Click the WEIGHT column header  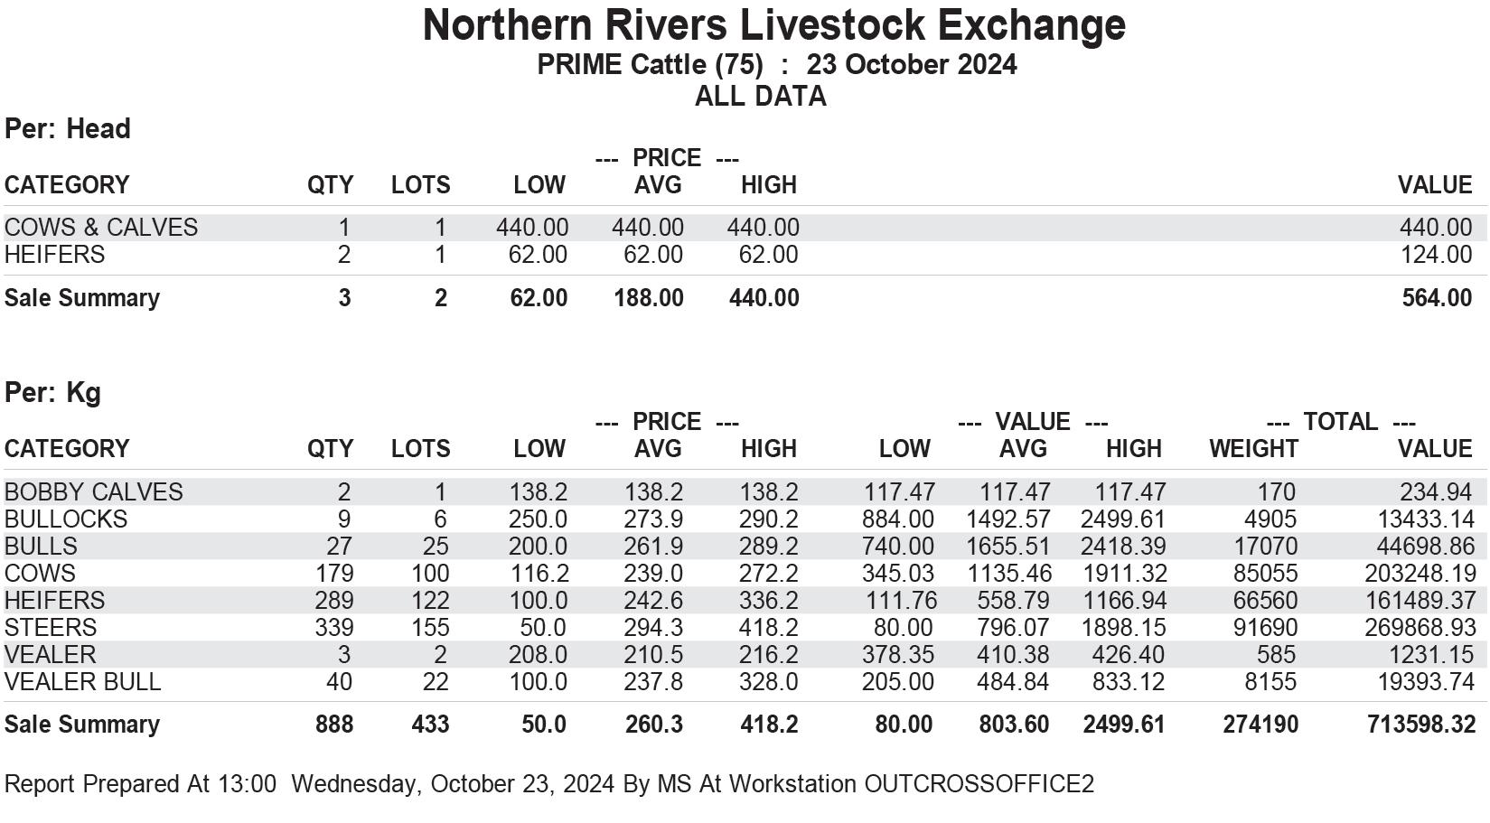coord(1253,449)
